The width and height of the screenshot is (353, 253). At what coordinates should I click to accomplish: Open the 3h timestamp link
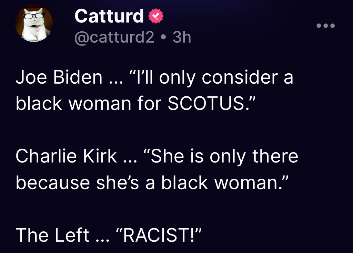pos(182,37)
